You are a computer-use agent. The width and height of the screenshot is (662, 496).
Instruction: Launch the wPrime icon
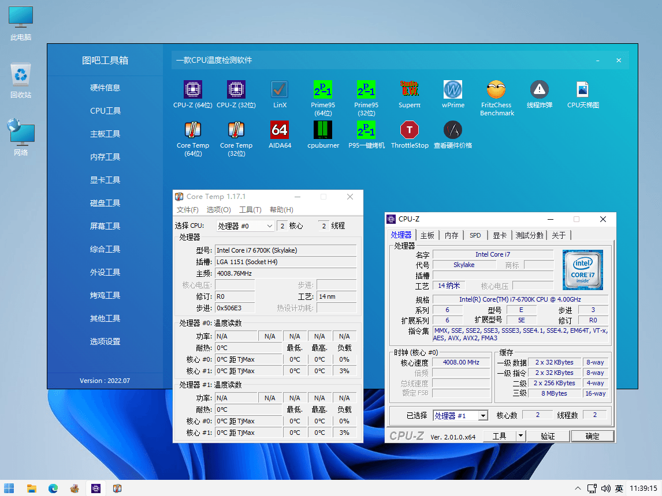(453, 89)
